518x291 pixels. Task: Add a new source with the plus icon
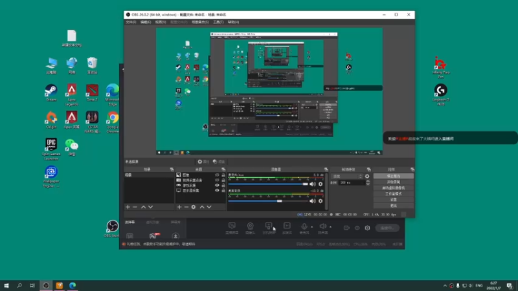coord(179,207)
